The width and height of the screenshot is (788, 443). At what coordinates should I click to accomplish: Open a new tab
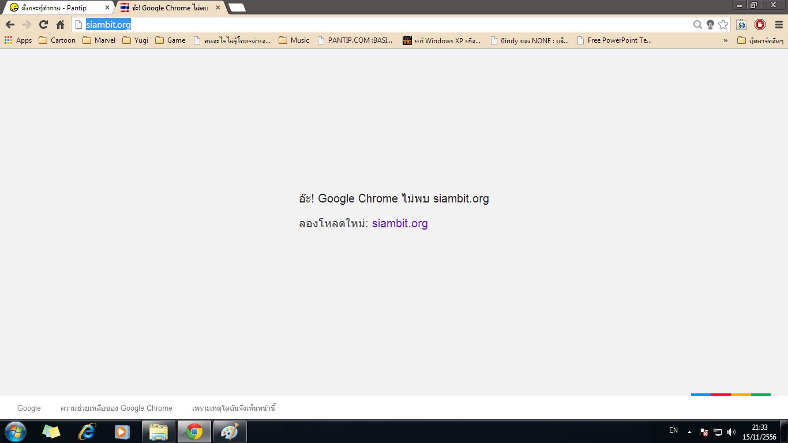237,7
